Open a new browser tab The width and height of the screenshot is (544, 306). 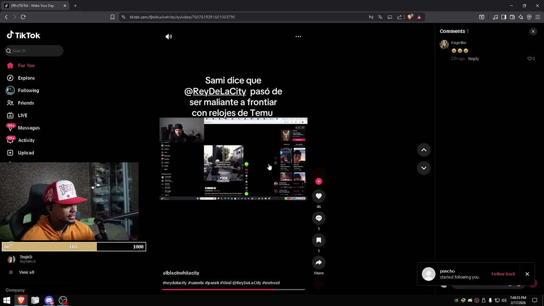(x=75, y=6)
